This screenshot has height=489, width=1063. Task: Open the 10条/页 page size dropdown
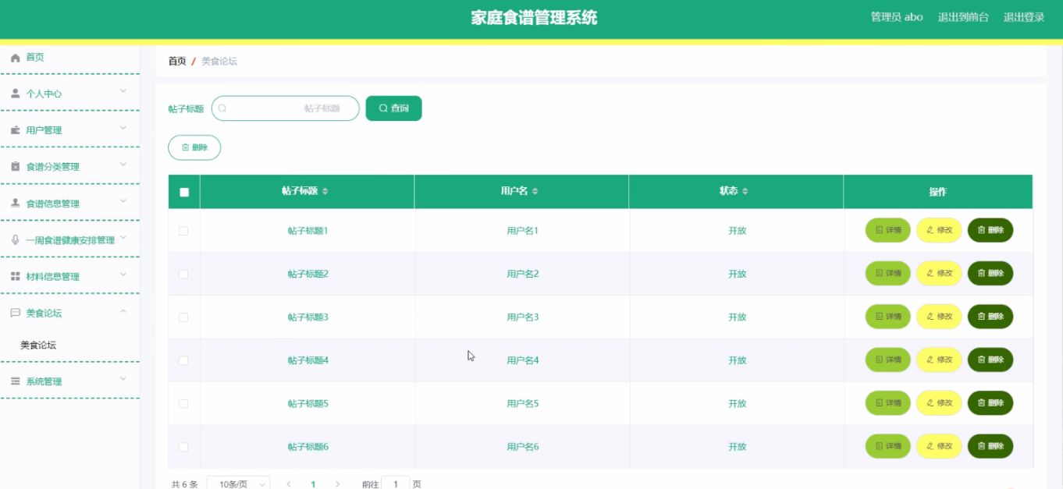(239, 484)
